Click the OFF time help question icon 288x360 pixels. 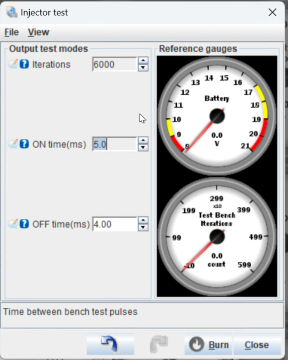pos(24,224)
